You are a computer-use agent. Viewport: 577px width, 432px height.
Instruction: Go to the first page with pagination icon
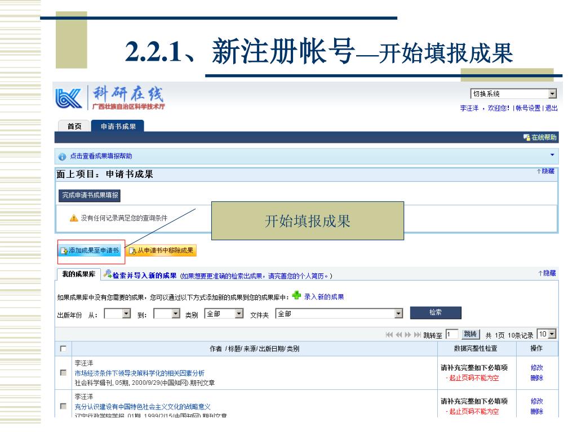[389, 335]
